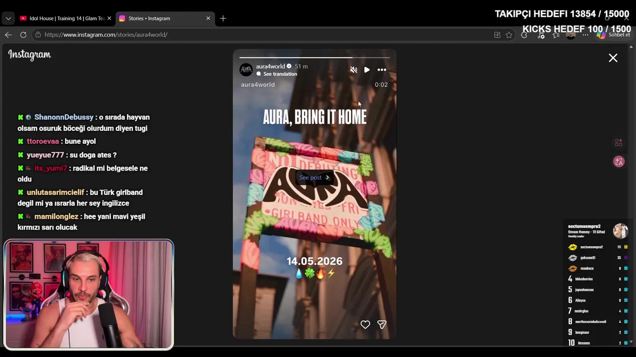Viewport: 636px width, 357px height.
Task: Click unlutasarimcielif chat username
Action: (56, 192)
